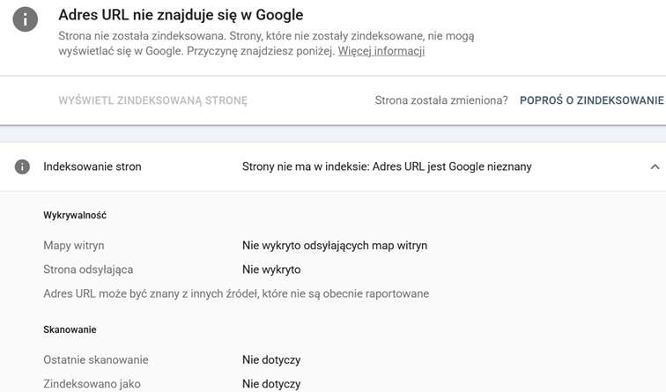Click the Strona została zmieniona? text
Viewport: 666px width, 392px height.
point(441,100)
